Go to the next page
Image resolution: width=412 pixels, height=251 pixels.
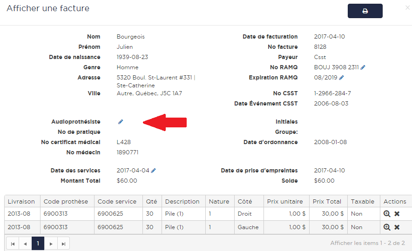click(x=51, y=244)
